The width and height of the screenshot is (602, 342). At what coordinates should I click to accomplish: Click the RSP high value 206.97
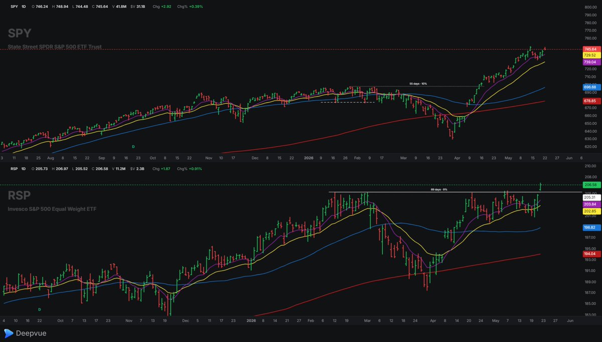61,169
